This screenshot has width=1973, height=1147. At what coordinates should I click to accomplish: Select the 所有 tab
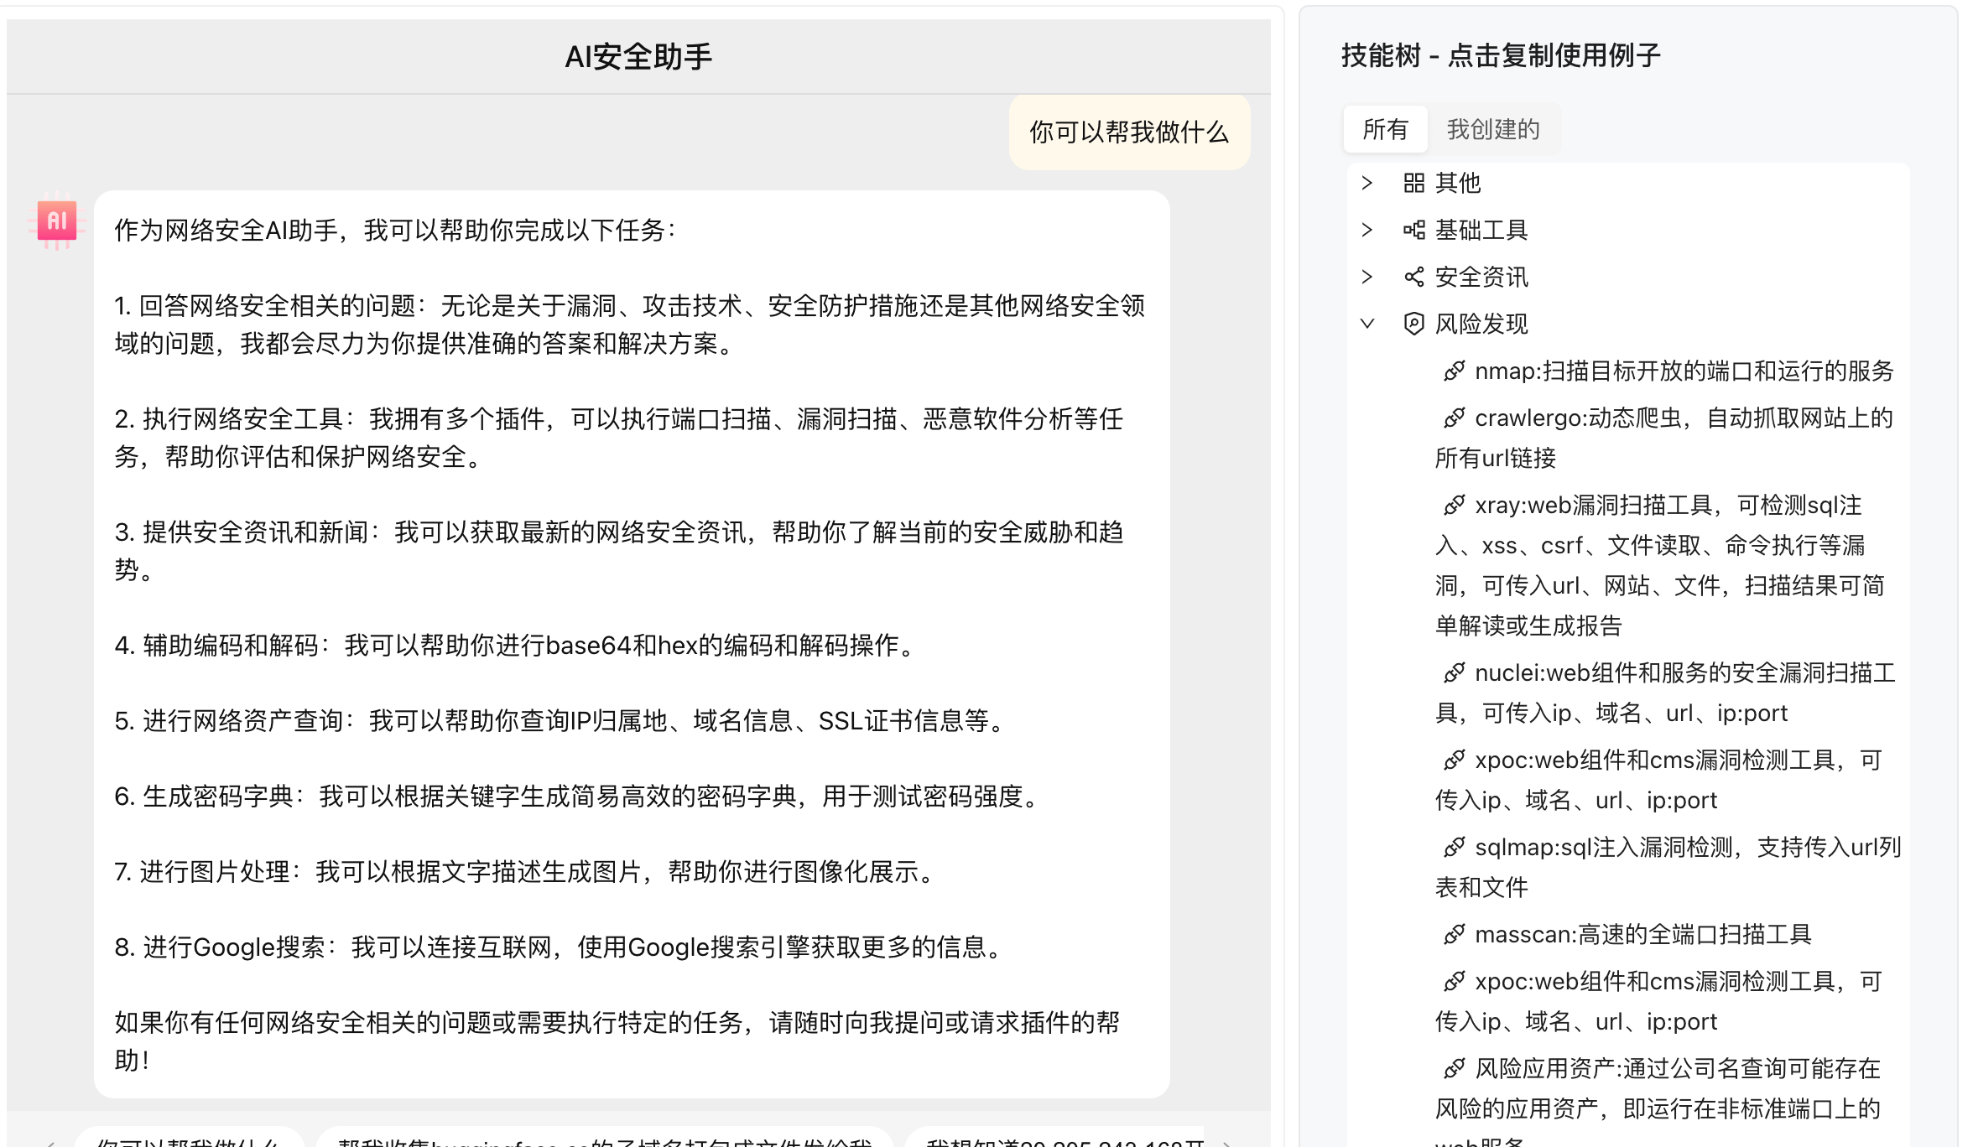click(x=1385, y=129)
